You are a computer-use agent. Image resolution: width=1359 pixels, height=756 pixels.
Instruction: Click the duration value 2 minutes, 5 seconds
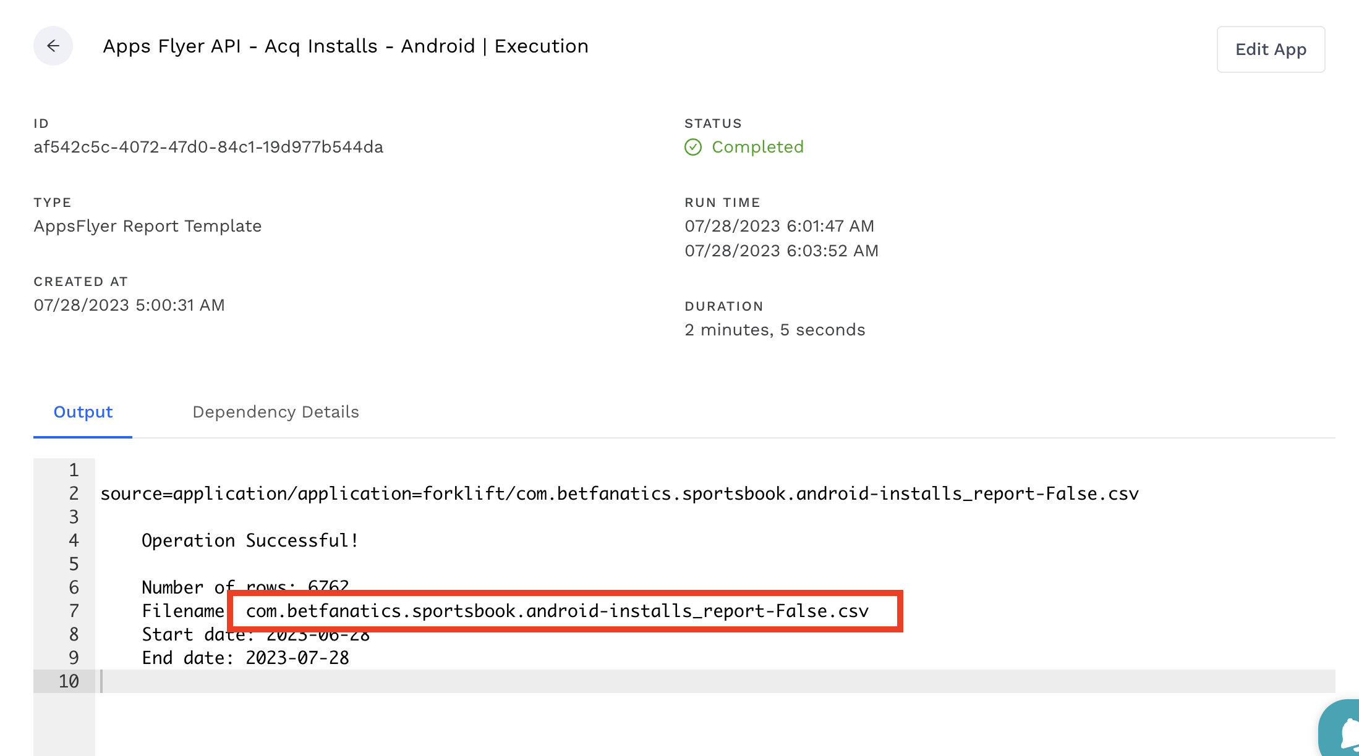coord(774,330)
